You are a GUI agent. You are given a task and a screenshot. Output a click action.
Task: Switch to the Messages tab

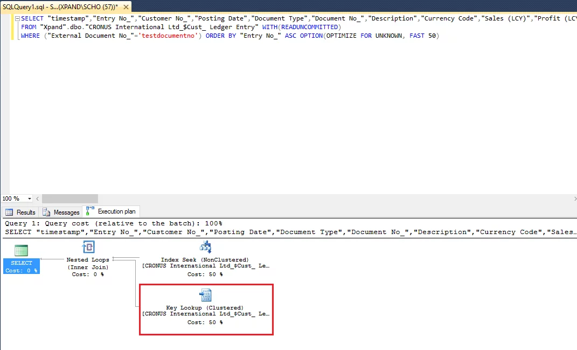tap(66, 212)
